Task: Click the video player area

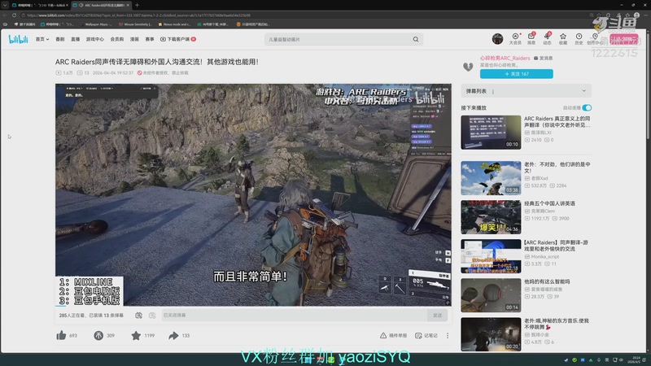Action: click(x=253, y=195)
